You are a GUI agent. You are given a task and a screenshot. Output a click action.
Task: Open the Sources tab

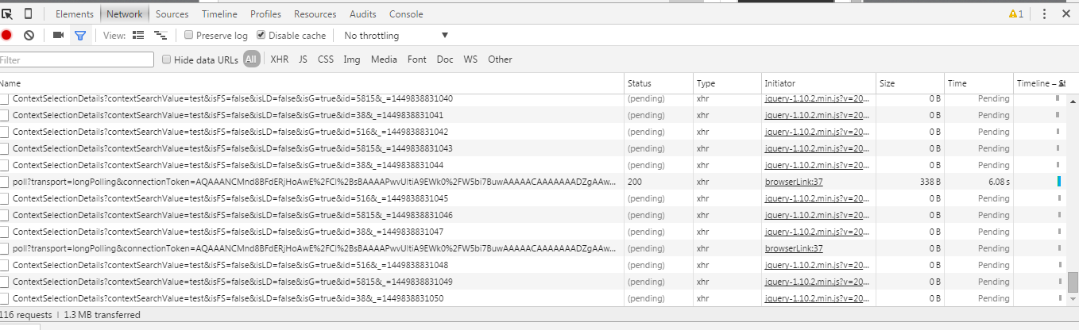click(x=172, y=14)
